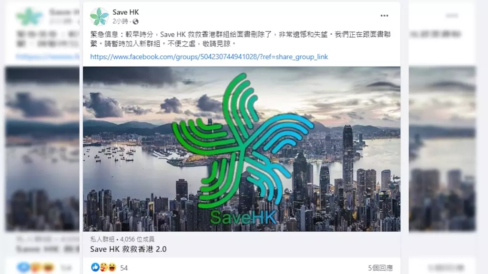The width and height of the screenshot is (488, 274).
Task: View the 54 reactions count
Action: click(x=124, y=267)
